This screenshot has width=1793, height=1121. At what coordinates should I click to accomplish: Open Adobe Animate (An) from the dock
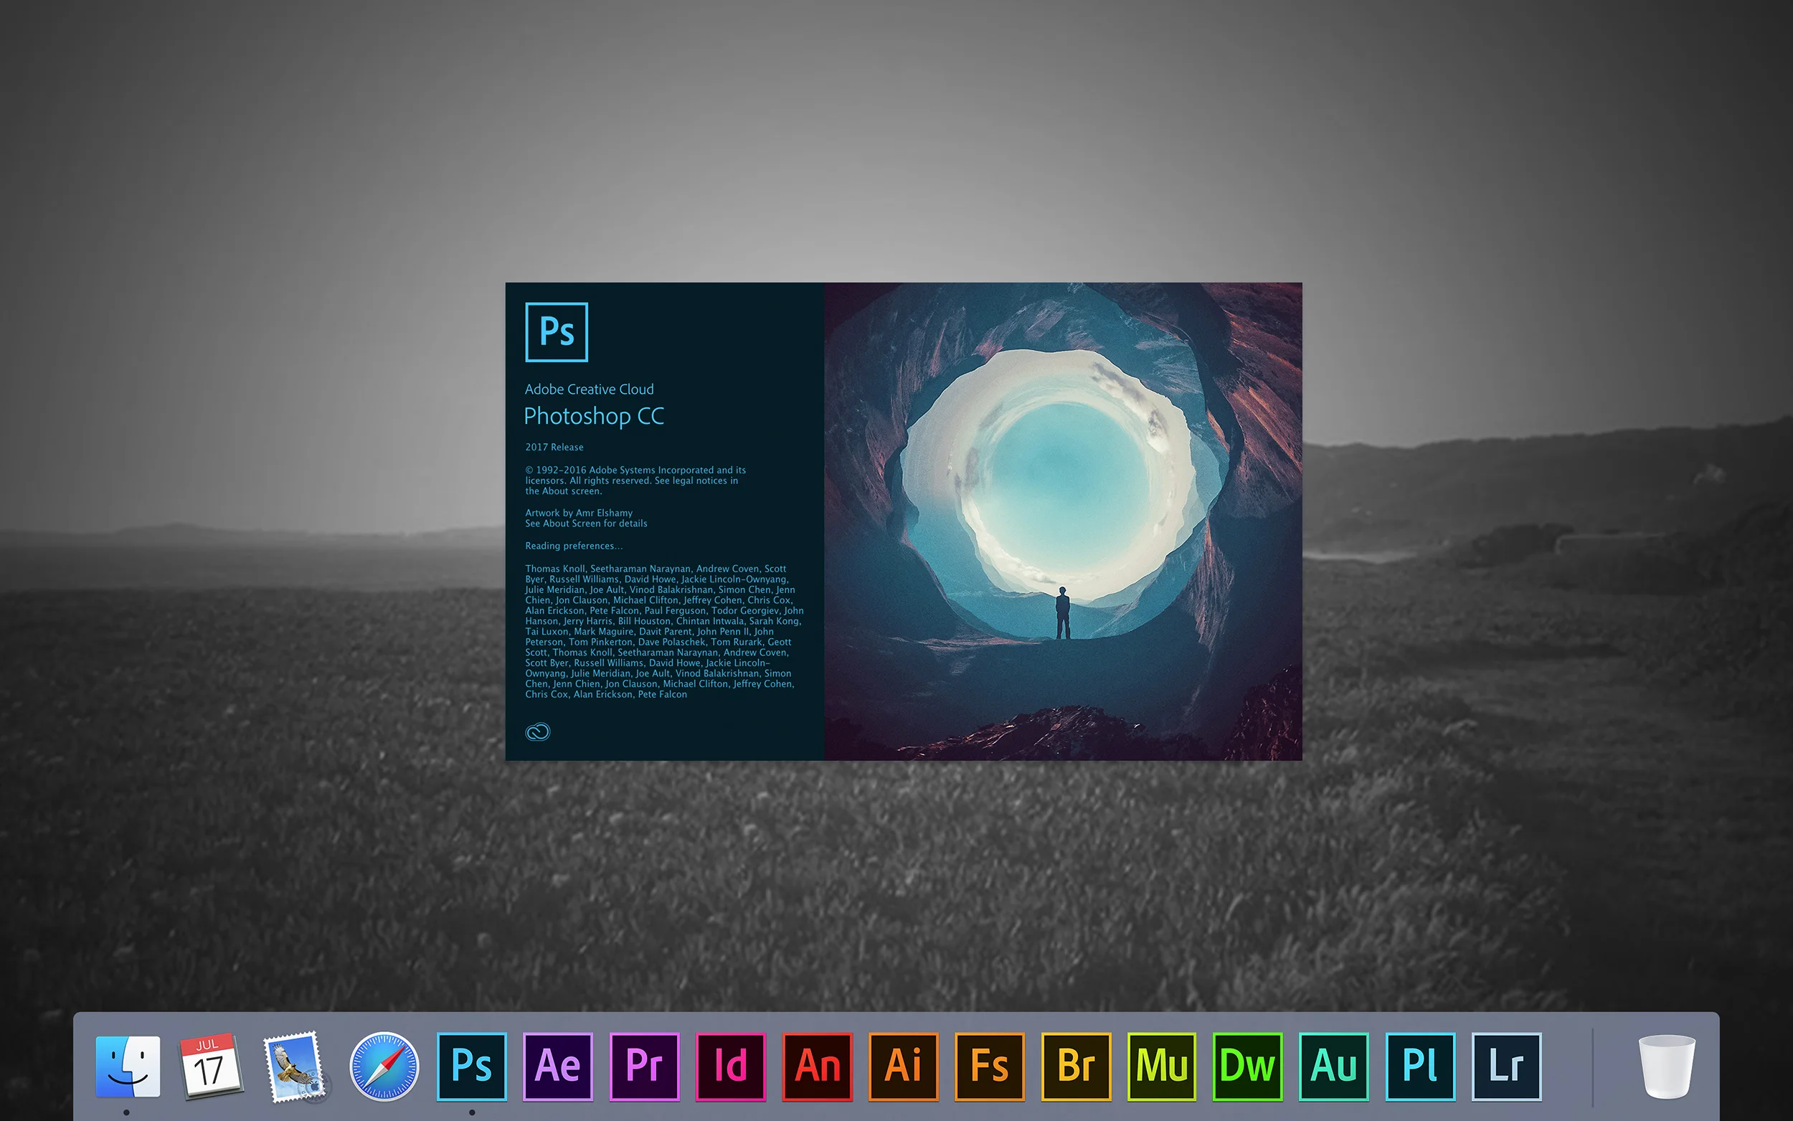pos(817,1066)
